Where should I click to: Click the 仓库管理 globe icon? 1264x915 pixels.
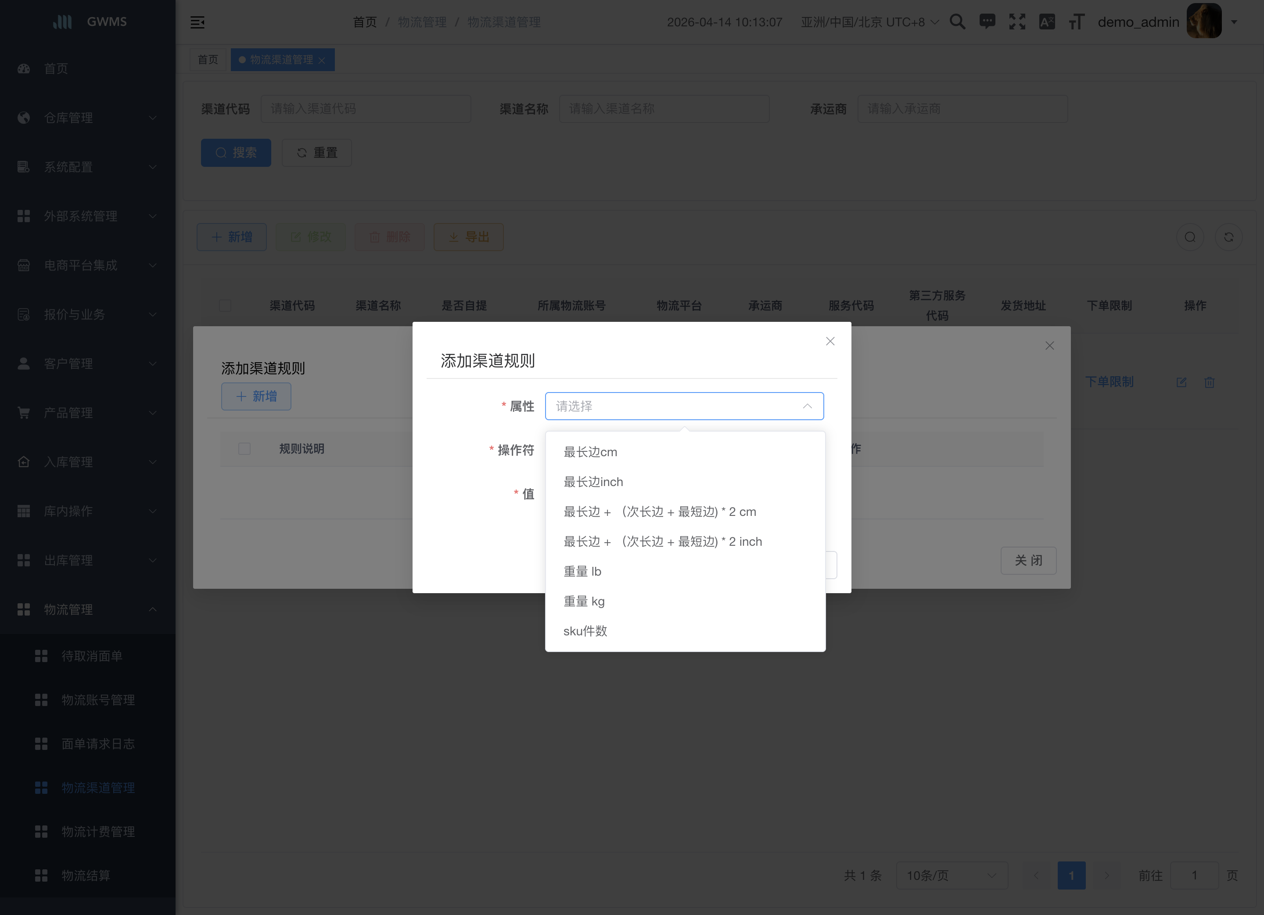point(23,118)
